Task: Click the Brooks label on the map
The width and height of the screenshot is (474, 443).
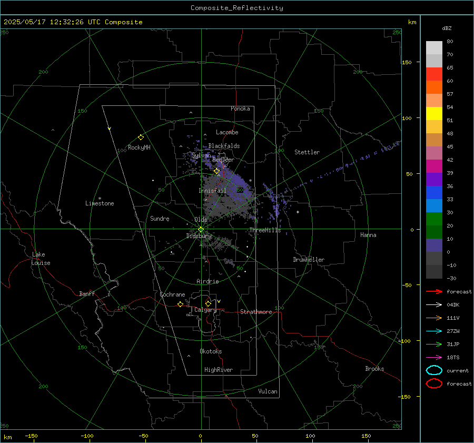Action: point(374,369)
